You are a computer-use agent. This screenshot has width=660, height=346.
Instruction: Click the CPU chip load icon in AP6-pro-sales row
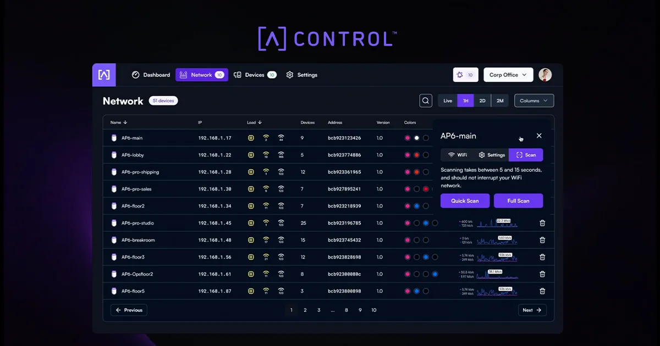(251, 189)
